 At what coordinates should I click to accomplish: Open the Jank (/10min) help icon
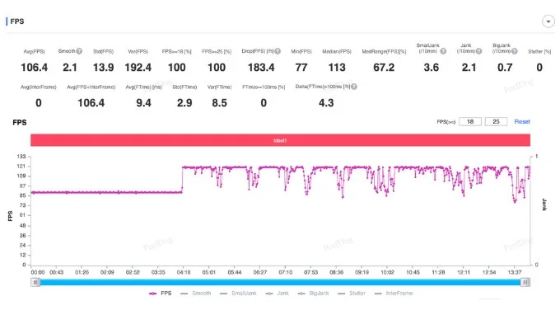(479, 51)
